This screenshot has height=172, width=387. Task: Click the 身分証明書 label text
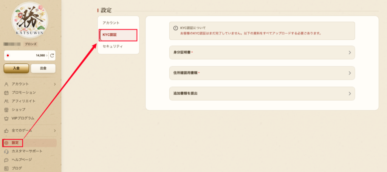(182, 53)
